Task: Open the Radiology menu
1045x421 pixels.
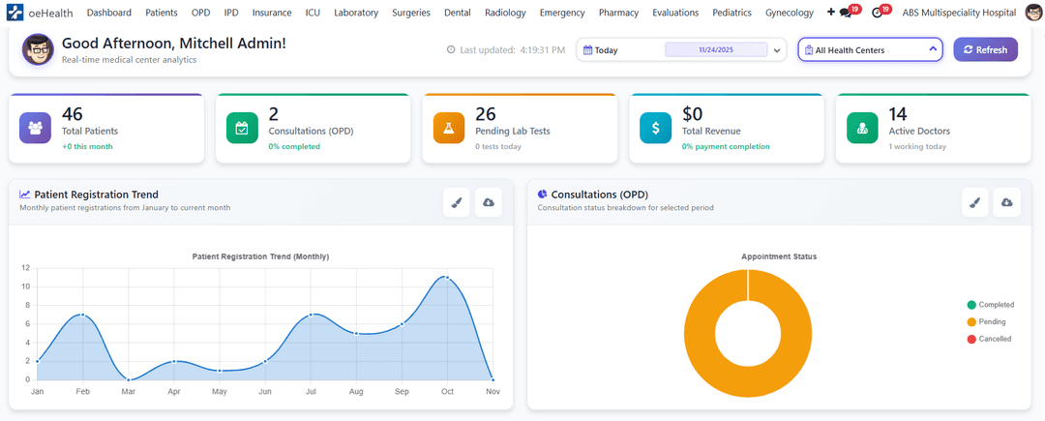Action: click(x=505, y=13)
